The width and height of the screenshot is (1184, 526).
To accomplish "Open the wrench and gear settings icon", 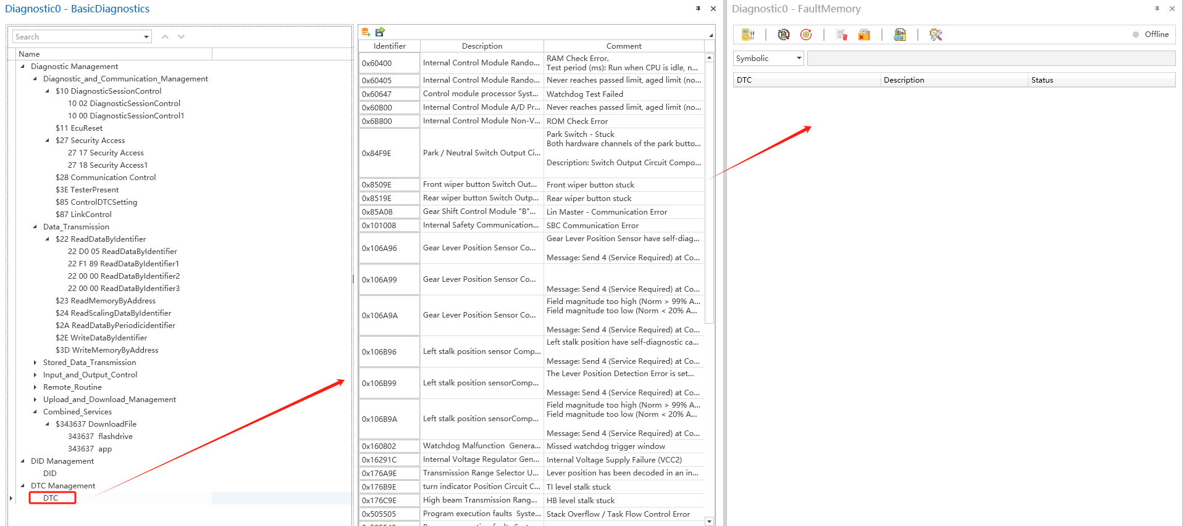I will [x=936, y=35].
